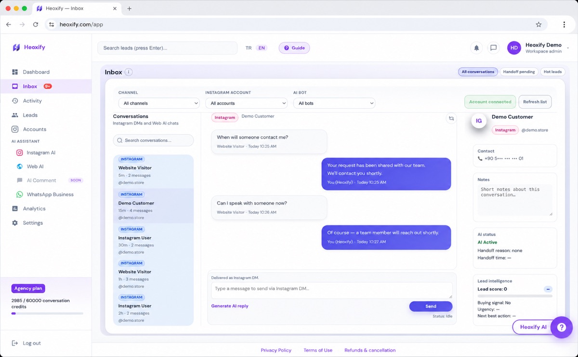Click the browser back arrow
The image size is (578, 357).
pyautogui.click(x=9, y=25)
